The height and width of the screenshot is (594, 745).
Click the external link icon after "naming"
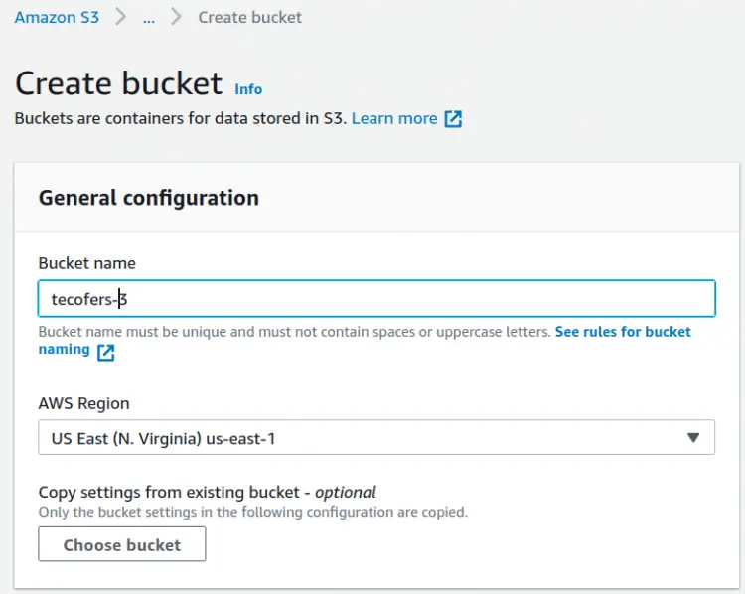[x=105, y=351]
